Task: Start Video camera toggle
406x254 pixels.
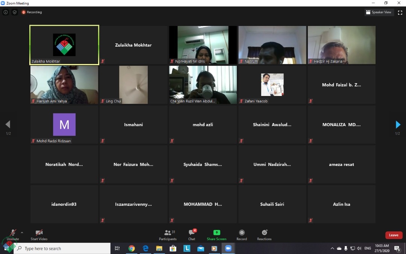Action: (x=39, y=235)
